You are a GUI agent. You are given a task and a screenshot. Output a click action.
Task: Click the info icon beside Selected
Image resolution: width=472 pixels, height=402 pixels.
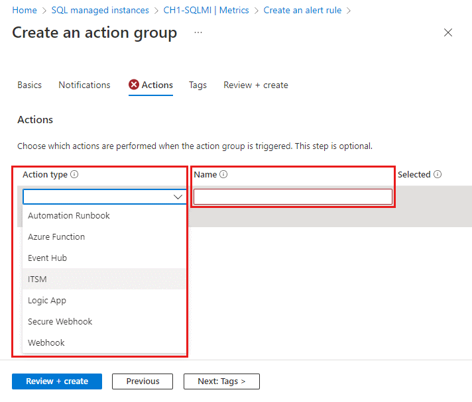coord(438,175)
